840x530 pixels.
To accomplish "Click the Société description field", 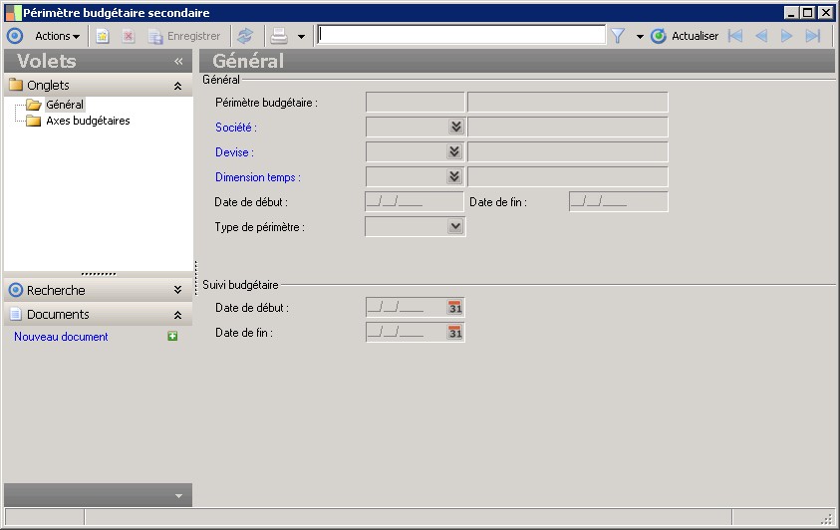I will [x=568, y=128].
